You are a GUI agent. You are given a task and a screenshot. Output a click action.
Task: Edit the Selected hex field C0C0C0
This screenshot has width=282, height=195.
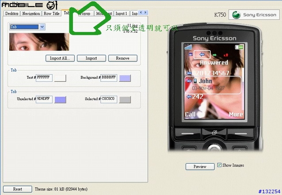pyautogui.click(x=109, y=99)
